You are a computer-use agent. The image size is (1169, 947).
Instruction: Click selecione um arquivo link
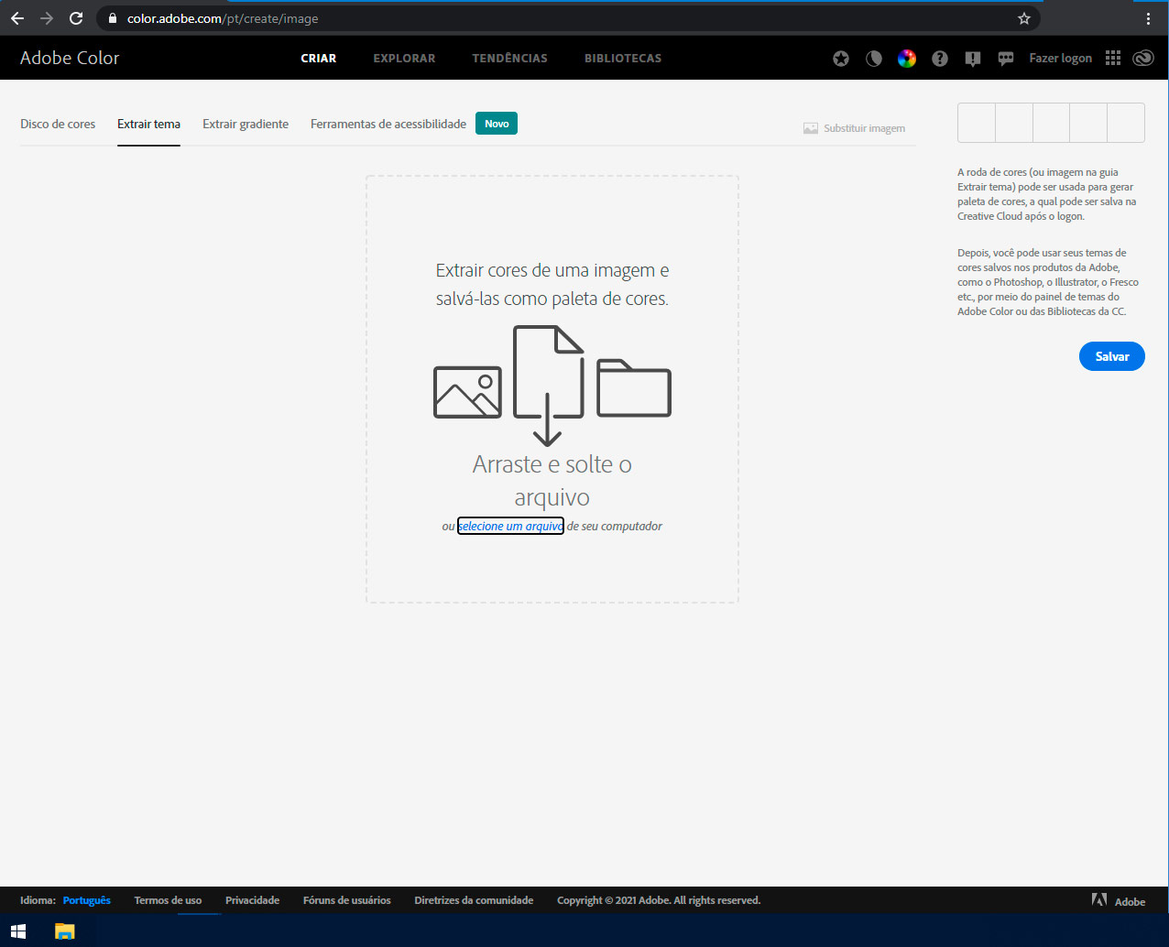pyautogui.click(x=510, y=526)
